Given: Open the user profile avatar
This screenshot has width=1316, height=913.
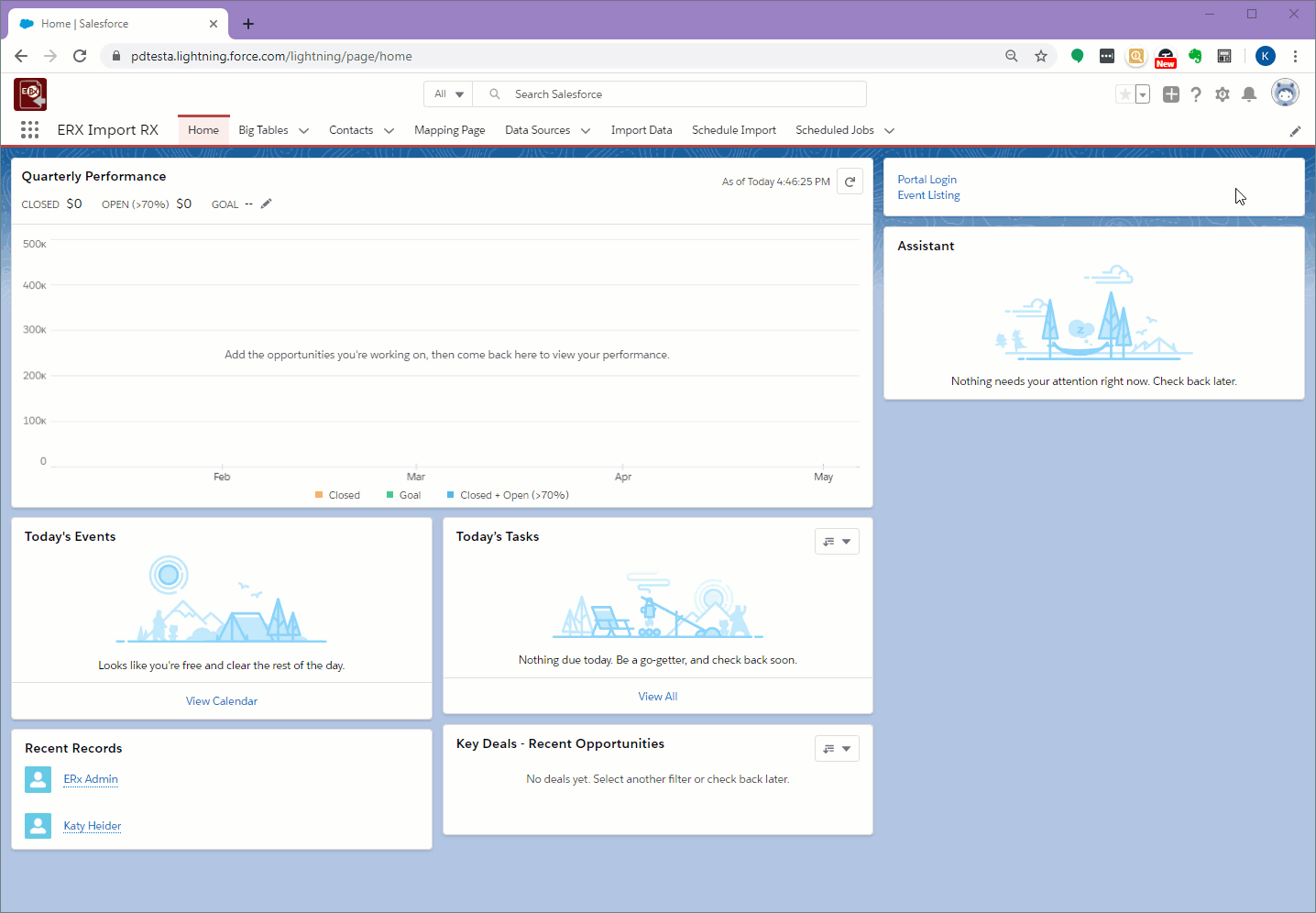Looking at the screenshot, I should point(1285,93).
